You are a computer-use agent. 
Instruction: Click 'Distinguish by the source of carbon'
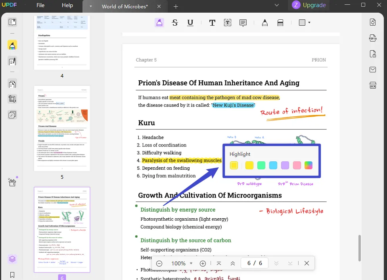186,240
